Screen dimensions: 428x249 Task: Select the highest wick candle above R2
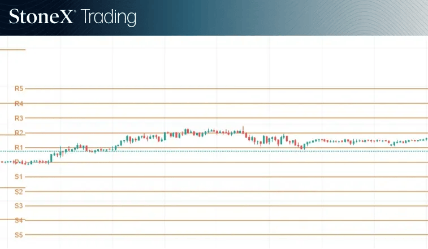click(243, 130)
